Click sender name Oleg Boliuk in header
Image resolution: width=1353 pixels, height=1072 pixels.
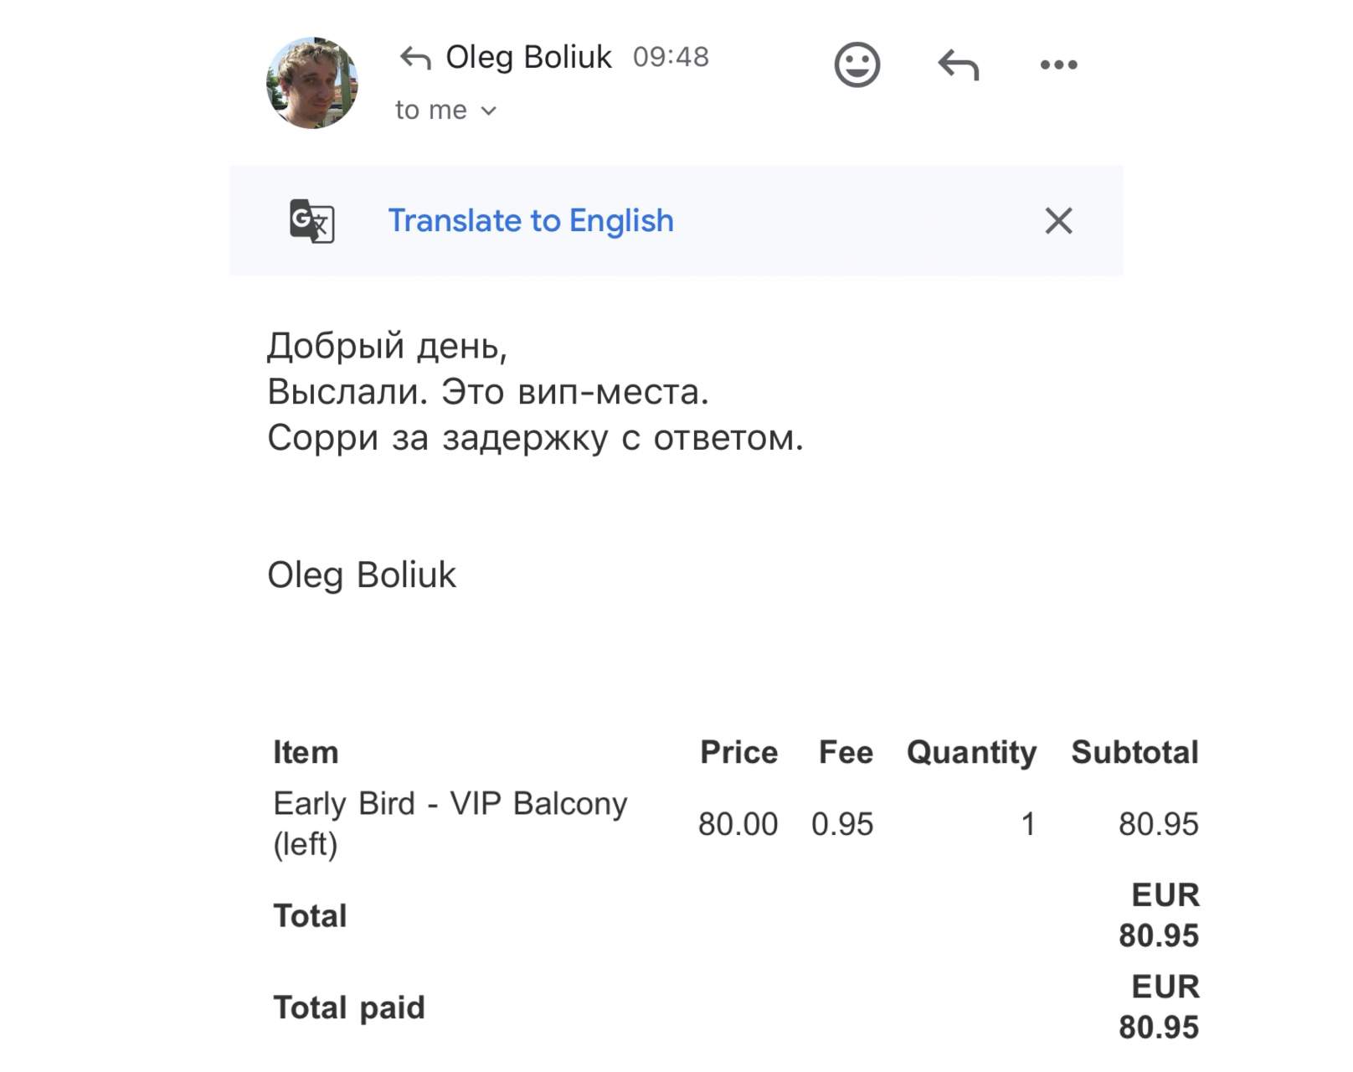(528, 57)
